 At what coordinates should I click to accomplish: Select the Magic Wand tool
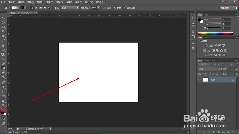point(3,32)
